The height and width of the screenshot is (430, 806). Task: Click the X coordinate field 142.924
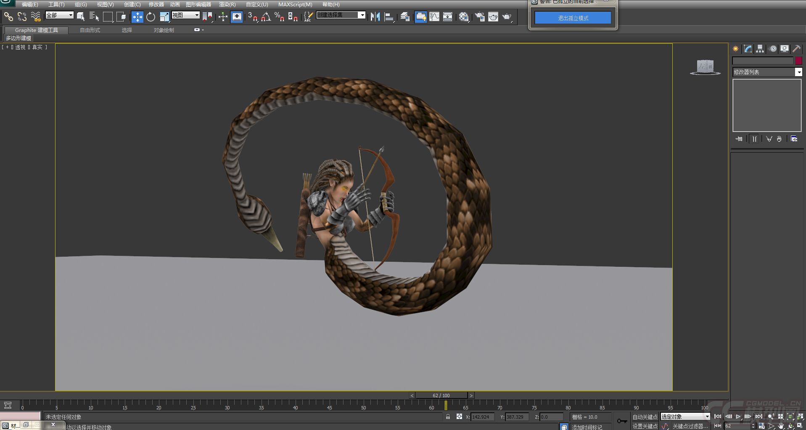click(x=483, y=417)
